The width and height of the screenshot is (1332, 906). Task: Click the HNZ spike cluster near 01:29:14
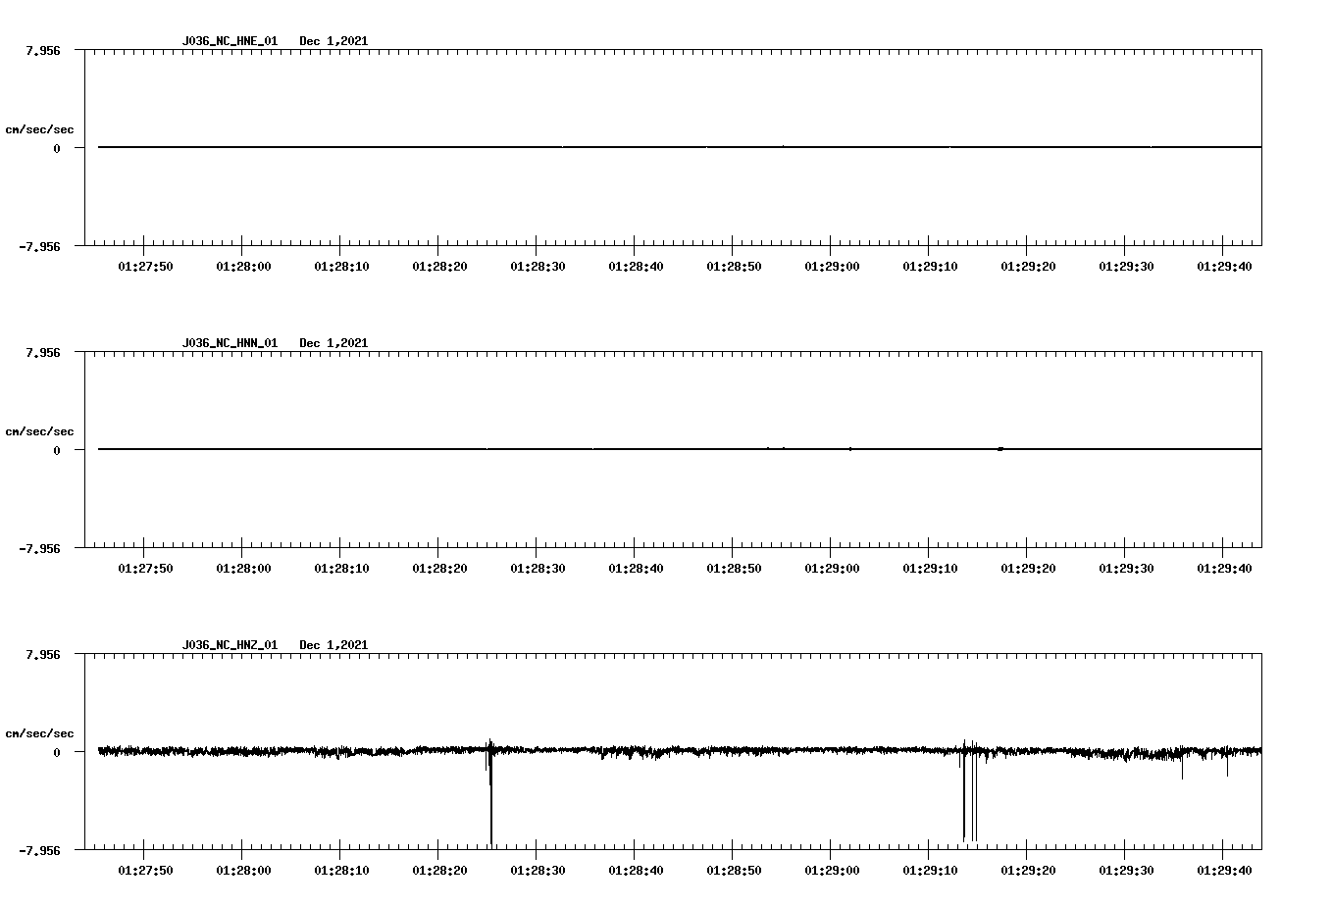[969, 790]
